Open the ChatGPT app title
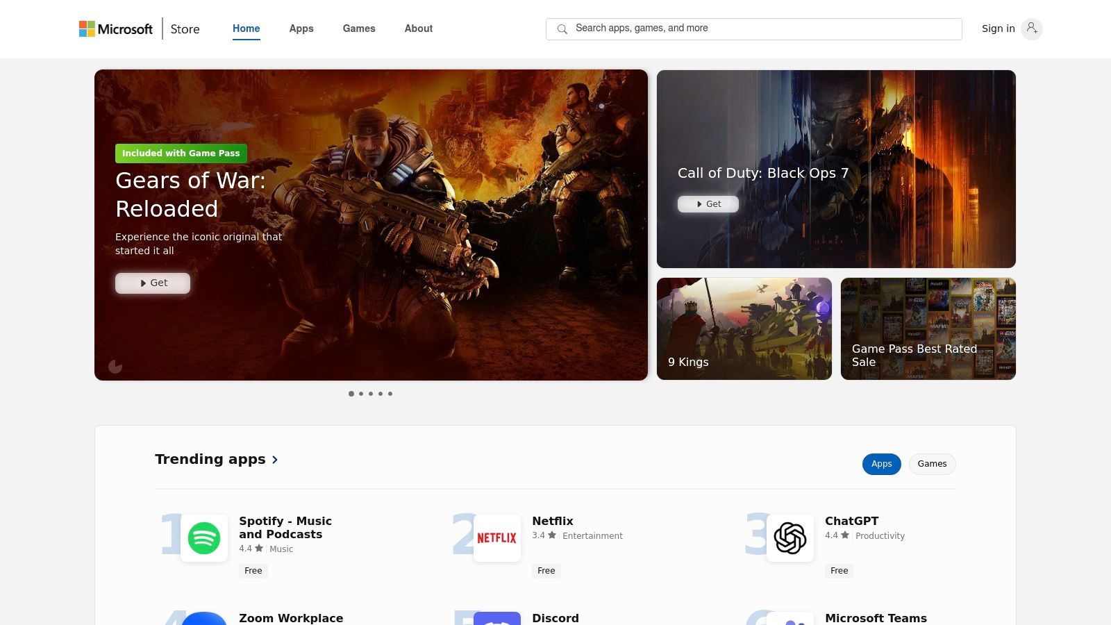Image resolution: width=1111 pixels, height=625 pixels. pyautogui.click(x=852, y=521)
